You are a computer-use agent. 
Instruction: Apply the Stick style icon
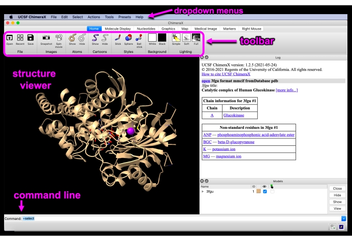(118, 38)
